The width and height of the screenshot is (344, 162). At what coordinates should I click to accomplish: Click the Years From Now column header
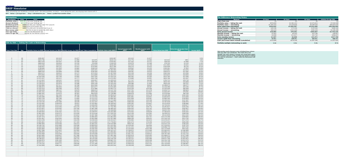12,48
